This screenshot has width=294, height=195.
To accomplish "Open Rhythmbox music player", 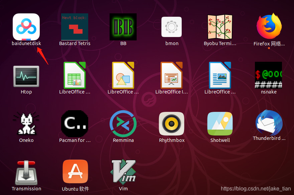I will coord(172,124).
